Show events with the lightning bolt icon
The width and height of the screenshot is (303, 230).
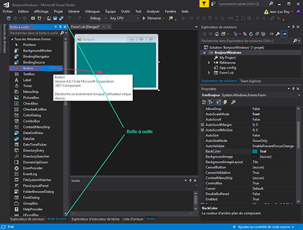pyautogui.click(x=225, y=102)
